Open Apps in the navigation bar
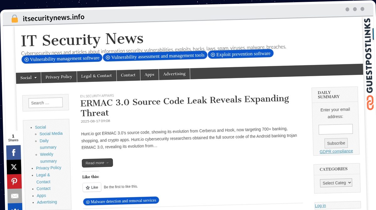Viewport: 376px width, 210px height. (x=149, y=75)
